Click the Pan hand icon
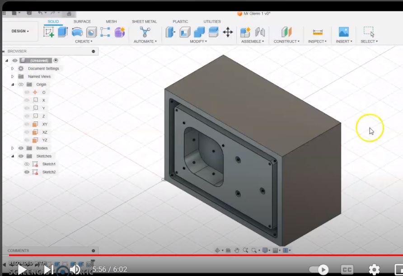This screenshot has height=276, width=403. pyautogui.click(x=237, y=250)
